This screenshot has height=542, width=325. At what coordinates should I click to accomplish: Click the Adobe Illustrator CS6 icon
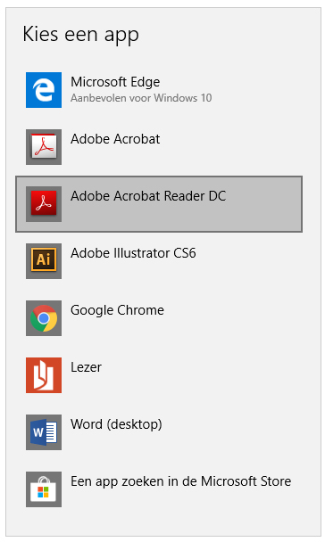44,261
